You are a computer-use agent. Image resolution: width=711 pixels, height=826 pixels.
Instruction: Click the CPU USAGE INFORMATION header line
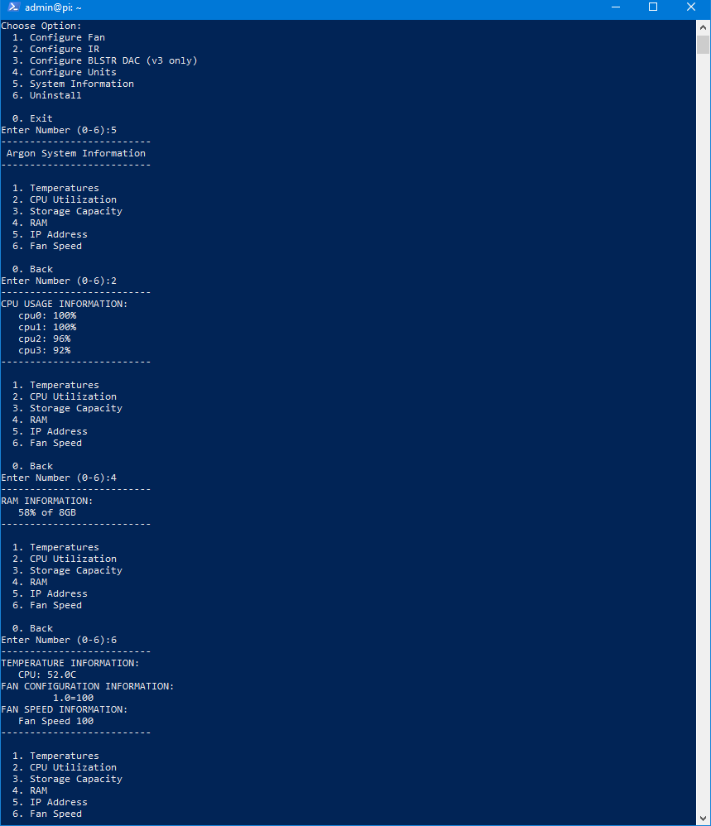click(65, 304)
